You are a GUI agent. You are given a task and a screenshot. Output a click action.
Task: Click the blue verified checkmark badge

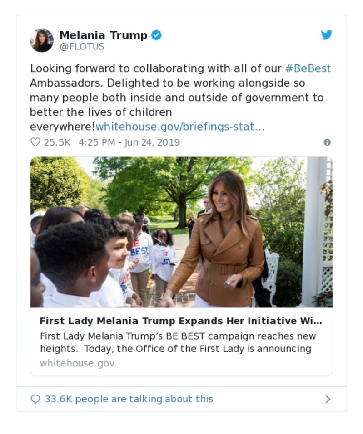tap(156, 35)
